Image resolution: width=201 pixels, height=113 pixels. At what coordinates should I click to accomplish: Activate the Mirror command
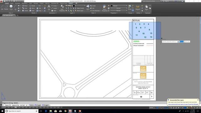pyautogui.click(x=32, y=8)
